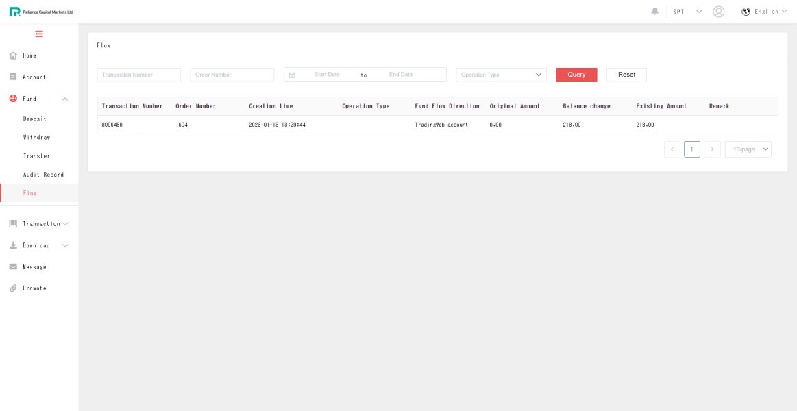Open Audit Record under Fund
This screenshot has height=411, width=797.
coord(43,174)
